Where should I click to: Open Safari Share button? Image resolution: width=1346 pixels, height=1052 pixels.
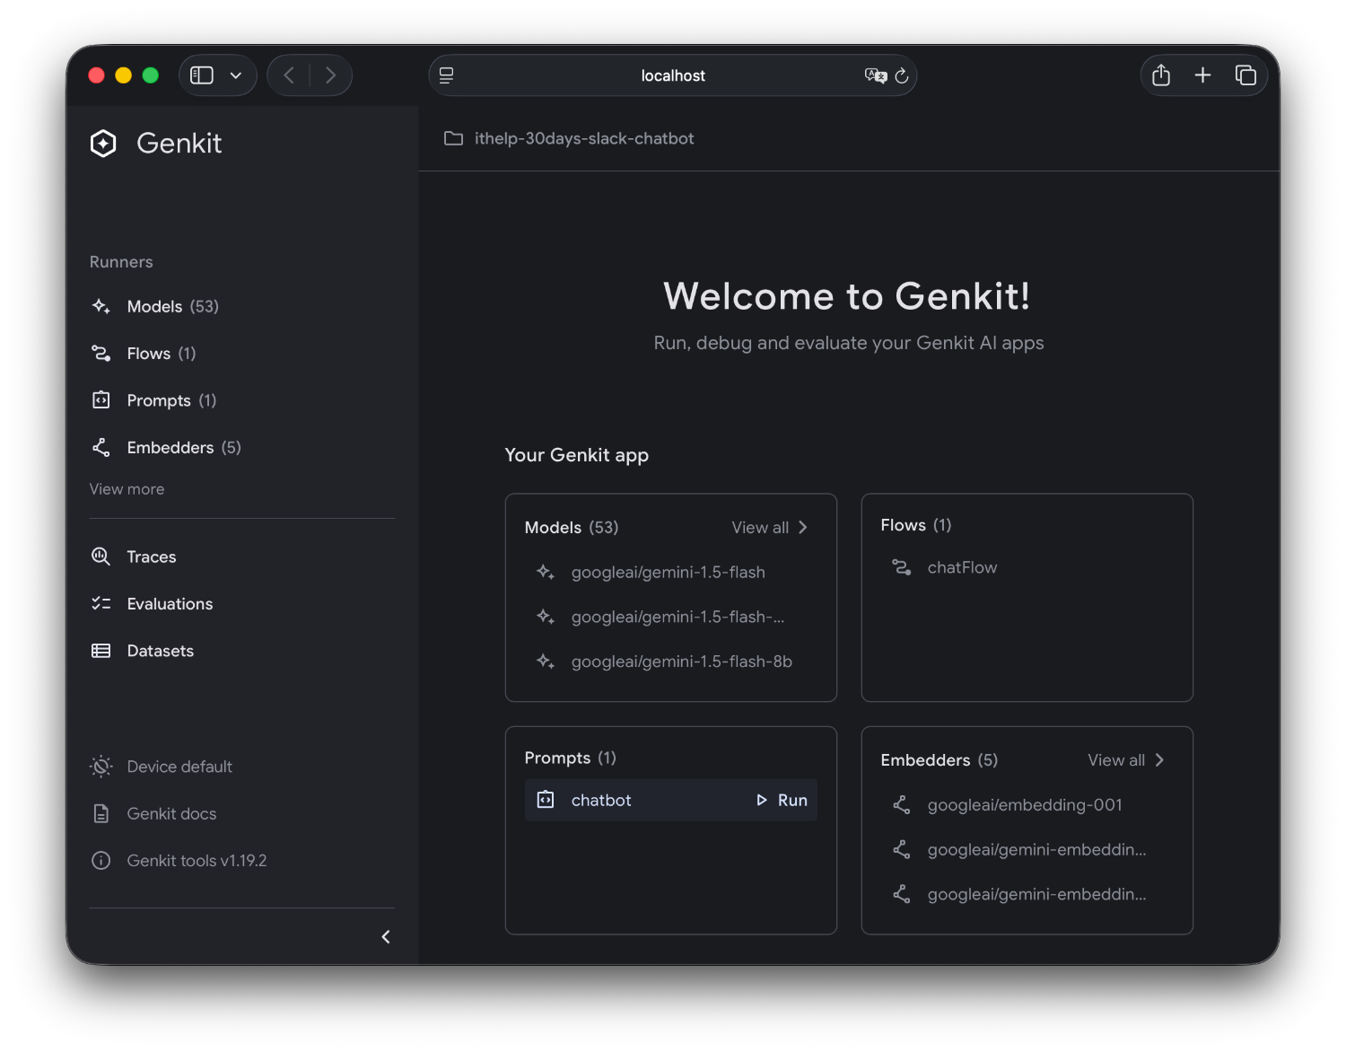click(1161, 75)
